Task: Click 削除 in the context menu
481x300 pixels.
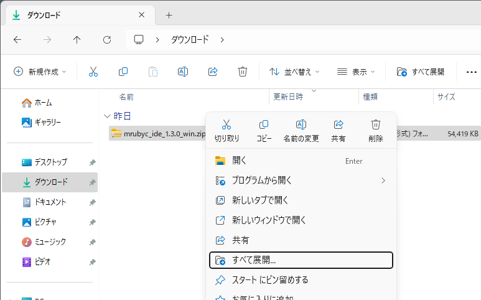Action: pos(375,131)
